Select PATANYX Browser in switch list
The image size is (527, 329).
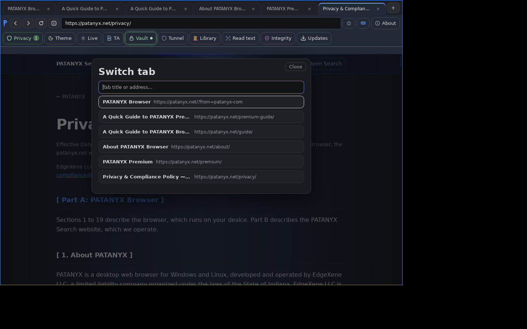pyautogui.click(x=201, y=102)
